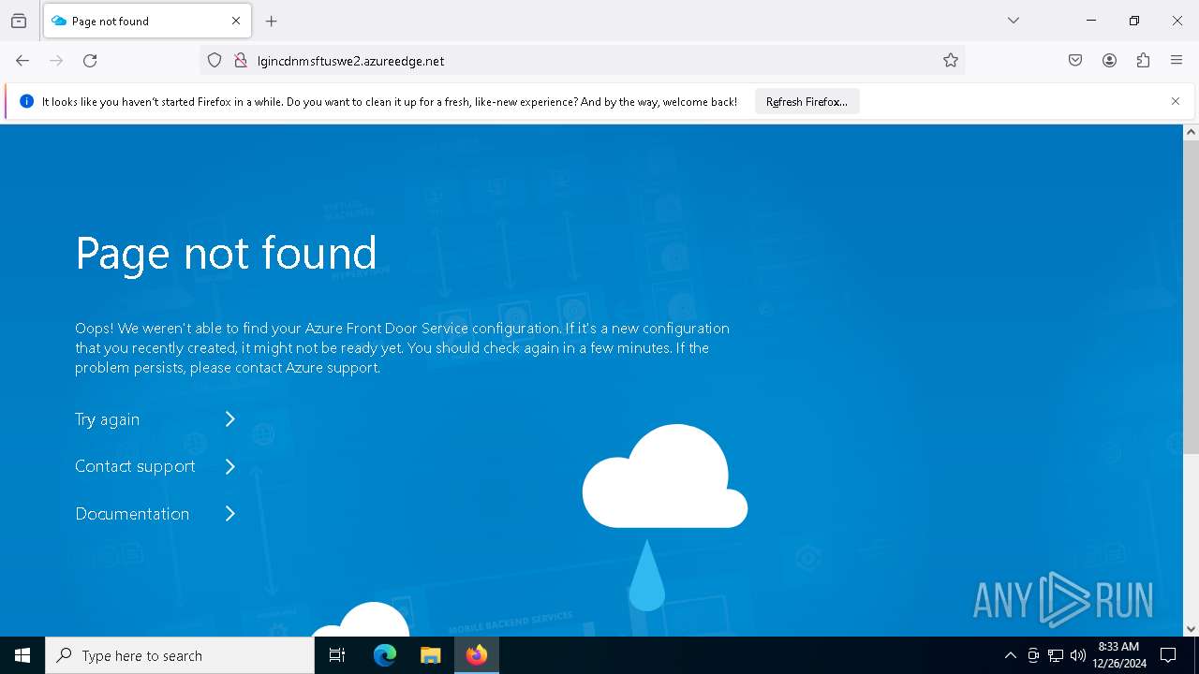
Task: Click the meet now tray icon
Action: coord(1033,655)
